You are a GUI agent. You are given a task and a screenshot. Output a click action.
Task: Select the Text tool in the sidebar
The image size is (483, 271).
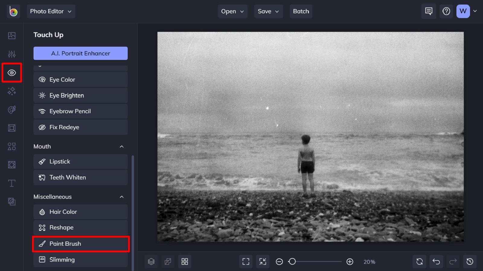tap(11, 183)
